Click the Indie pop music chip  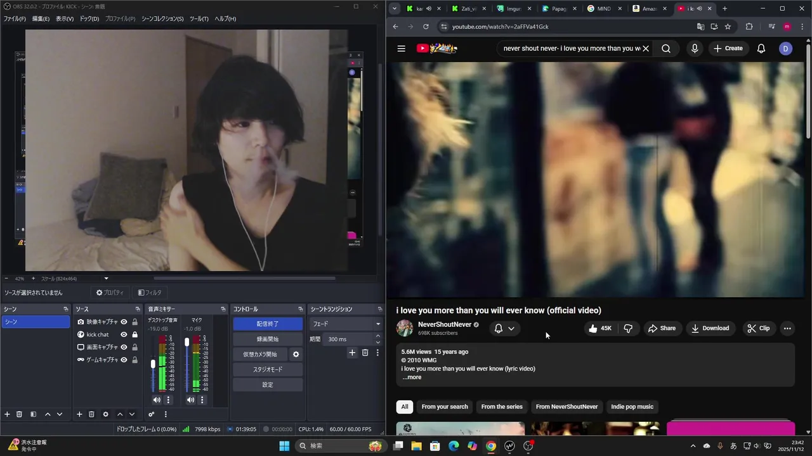point(632,407)
